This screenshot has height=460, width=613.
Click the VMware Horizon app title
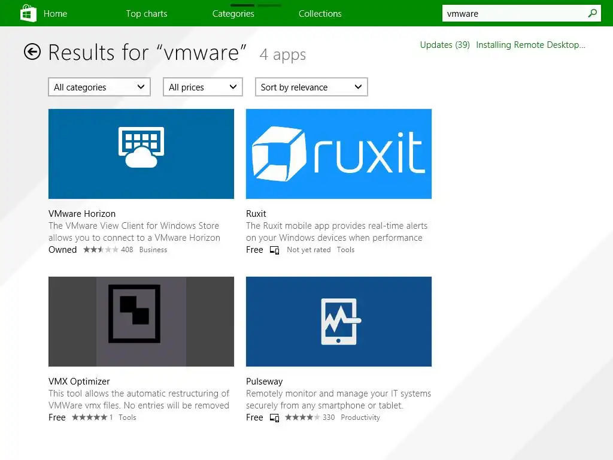82,214
